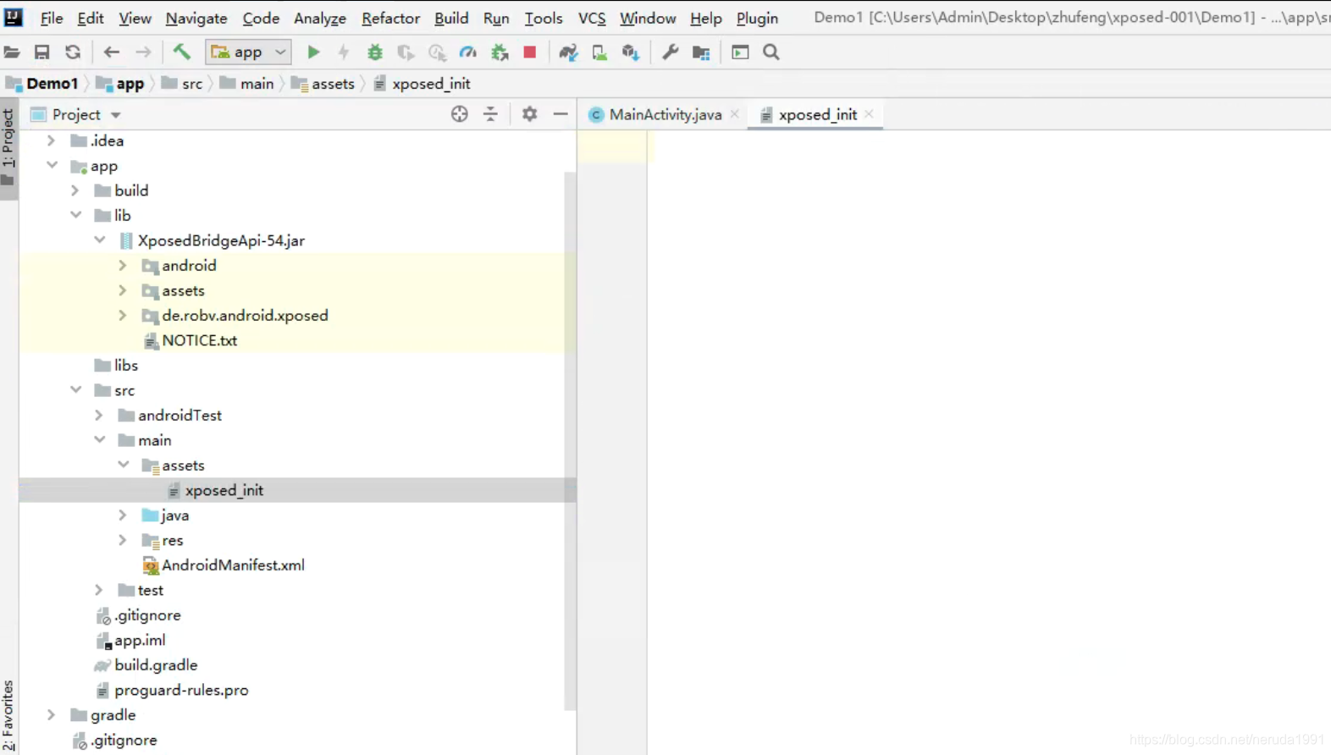Viewport: 1331px width, 755px height.
Task: Open Project Structure toolbar icon
Action: click(701, 52)
